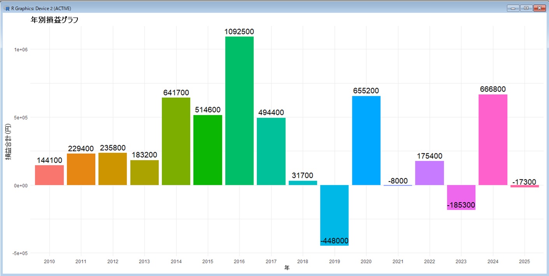
Task: Click the chart title 年別損益グラフ
Action: click(x=54, y=20)
